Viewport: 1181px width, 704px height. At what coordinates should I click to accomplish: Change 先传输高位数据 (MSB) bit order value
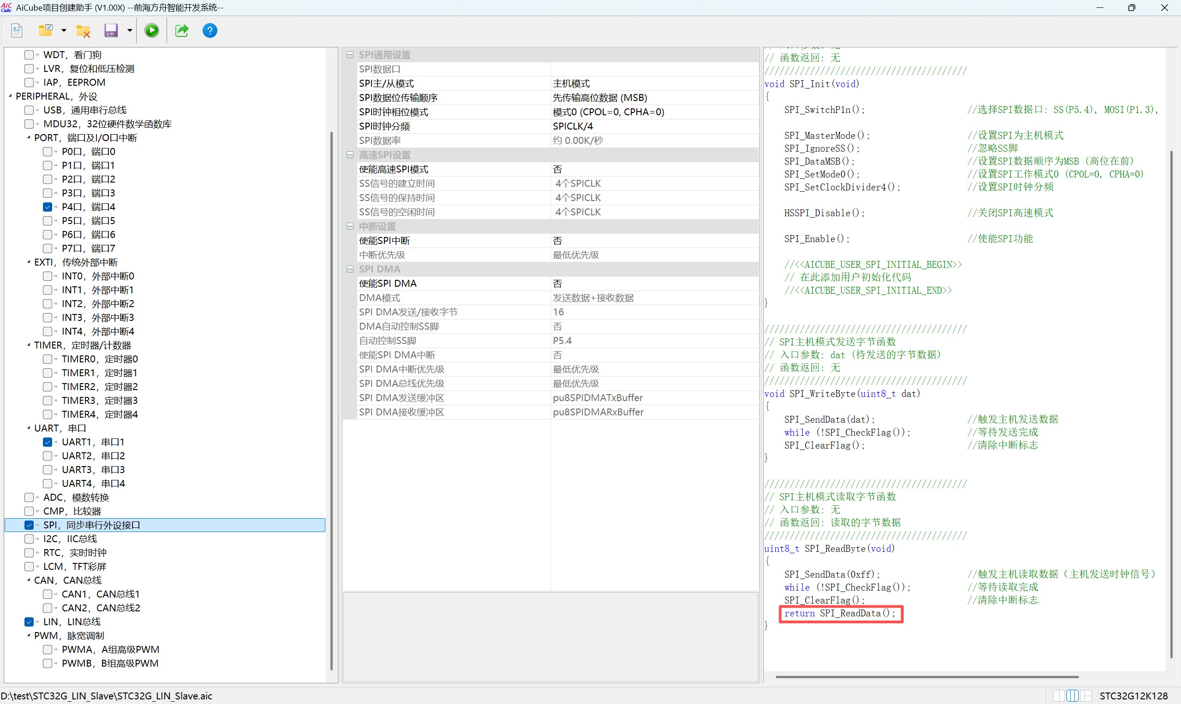[x=654, y=98]
